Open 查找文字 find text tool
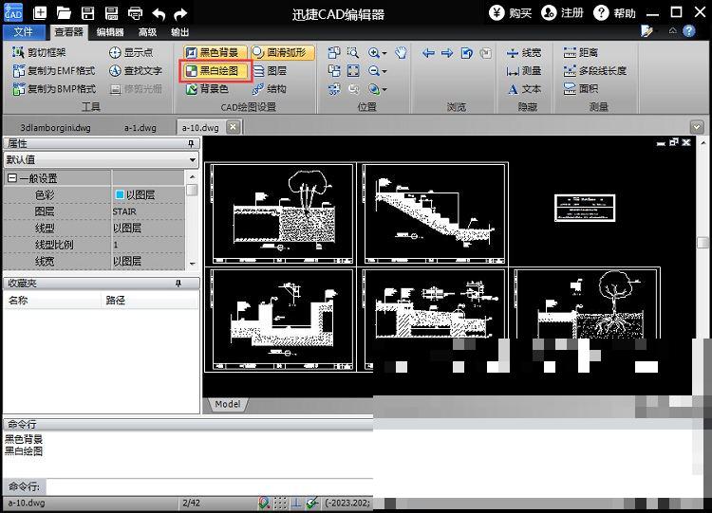 pyautogui.click(x=136, y=71)
